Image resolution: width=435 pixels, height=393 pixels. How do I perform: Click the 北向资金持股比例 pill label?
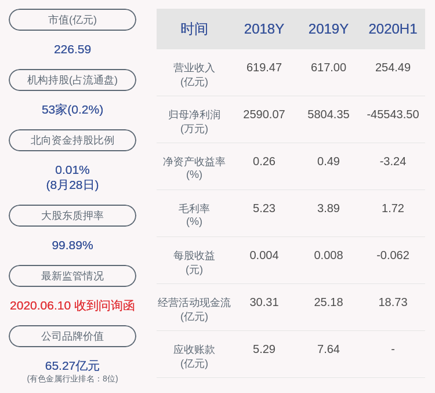pos(72,140)
